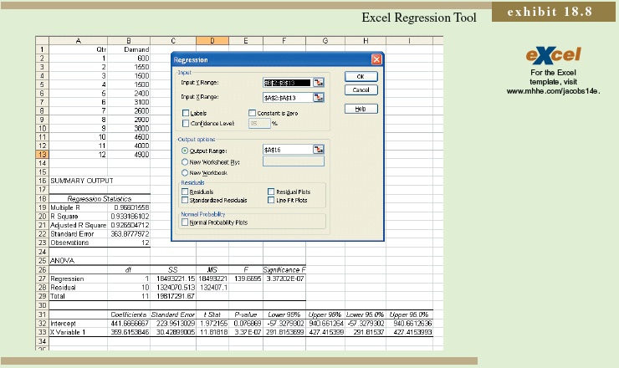Choose New Worksheet Ply option
The height and width of the screenshot is (368, 619).
point(186,161)
